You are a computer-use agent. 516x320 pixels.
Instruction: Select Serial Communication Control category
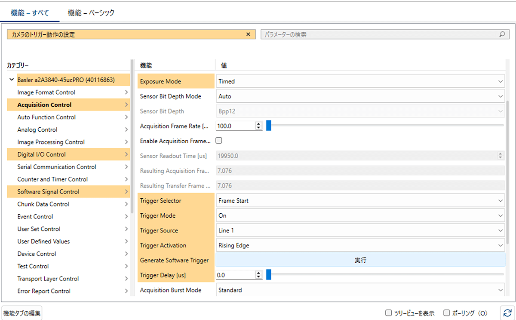(68, 167)
